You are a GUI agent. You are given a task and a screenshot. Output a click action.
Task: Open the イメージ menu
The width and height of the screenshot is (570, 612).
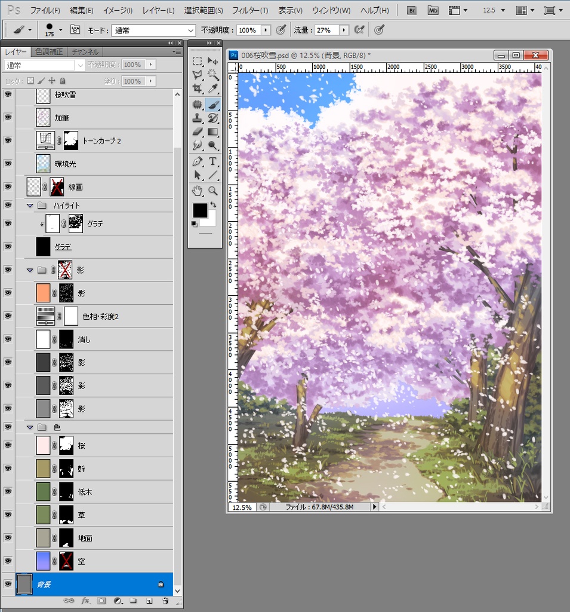tap(118, 11)
